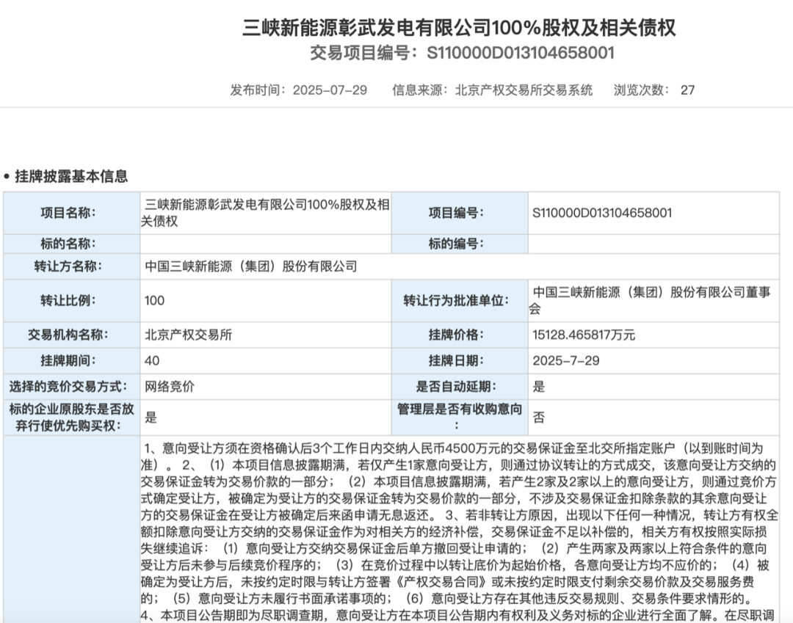Click the 项目名称 label cell

pyautogui.click(x=72, y=213)
